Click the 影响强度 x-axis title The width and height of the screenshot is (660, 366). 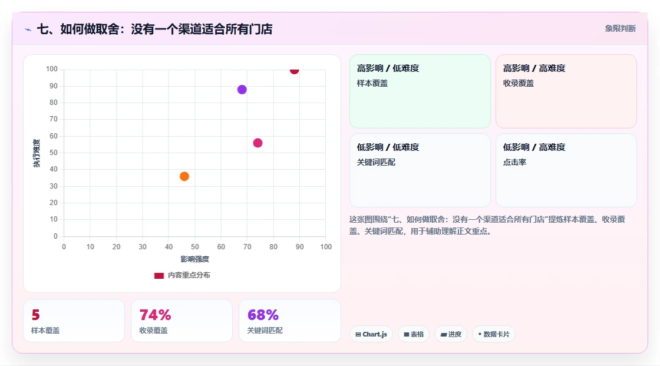[x=195, y=259]
